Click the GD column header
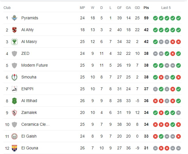188x154 pixels. coord(137,8)
